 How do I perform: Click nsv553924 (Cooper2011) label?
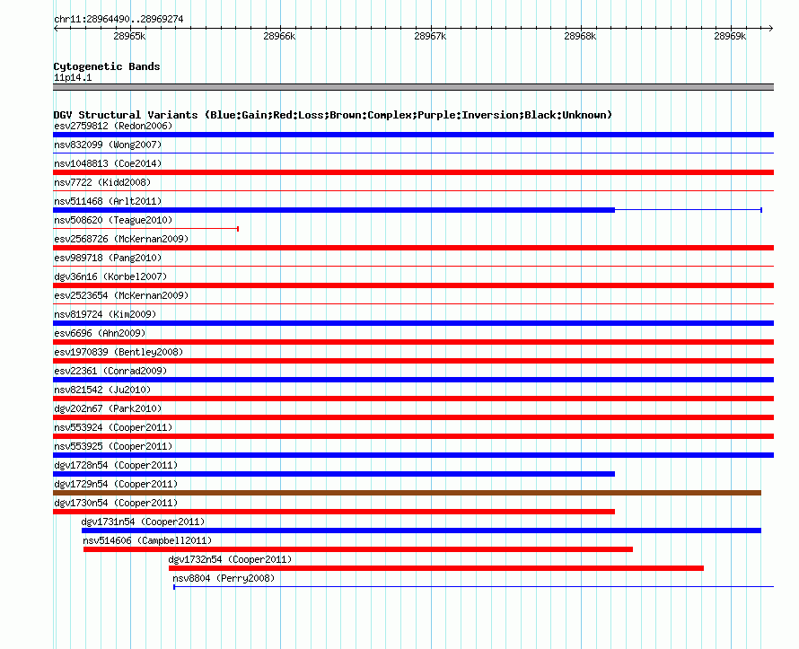pyautogui.click(x=113, y=427)
